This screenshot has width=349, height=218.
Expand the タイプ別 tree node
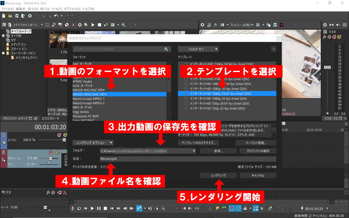pos(3,35)
